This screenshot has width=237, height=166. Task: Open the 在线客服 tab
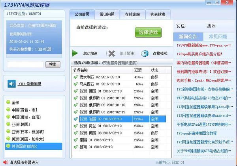[132, 14]
